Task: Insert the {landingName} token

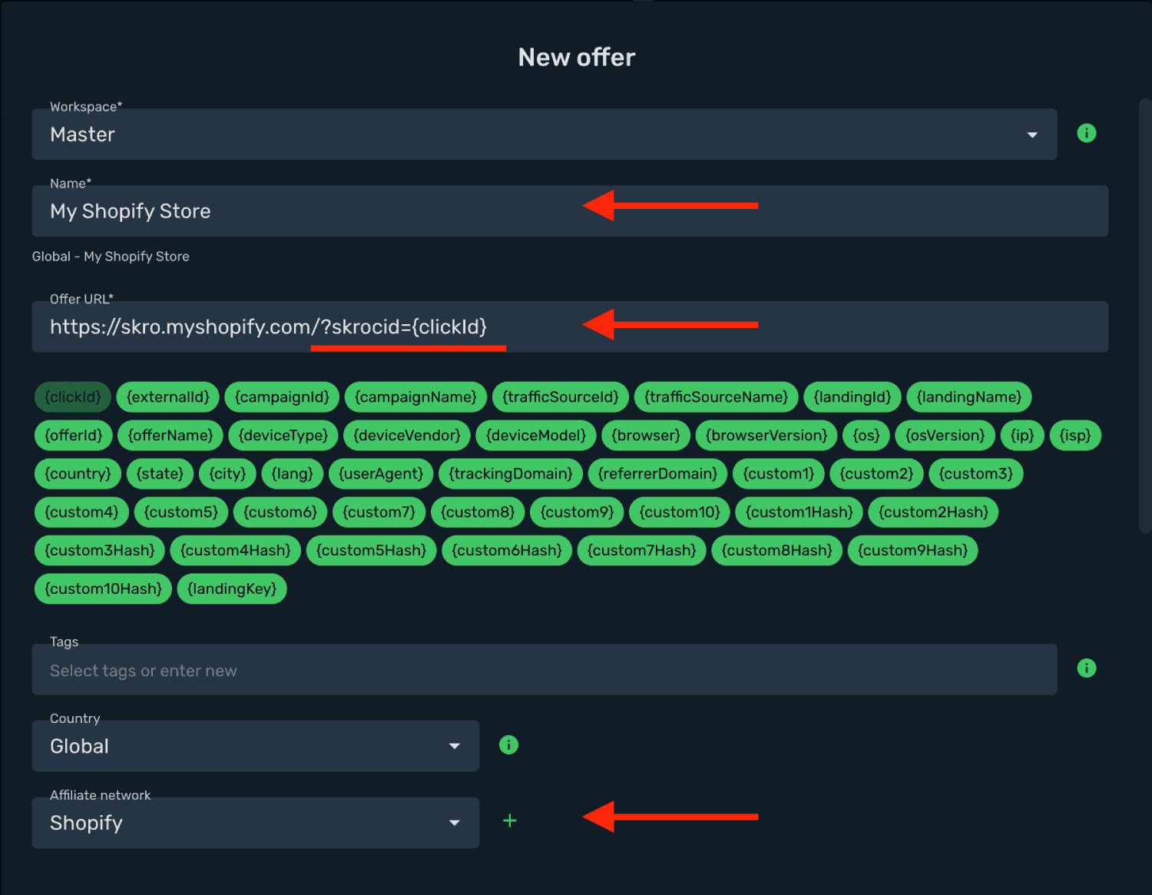Action: coord(969,397)
